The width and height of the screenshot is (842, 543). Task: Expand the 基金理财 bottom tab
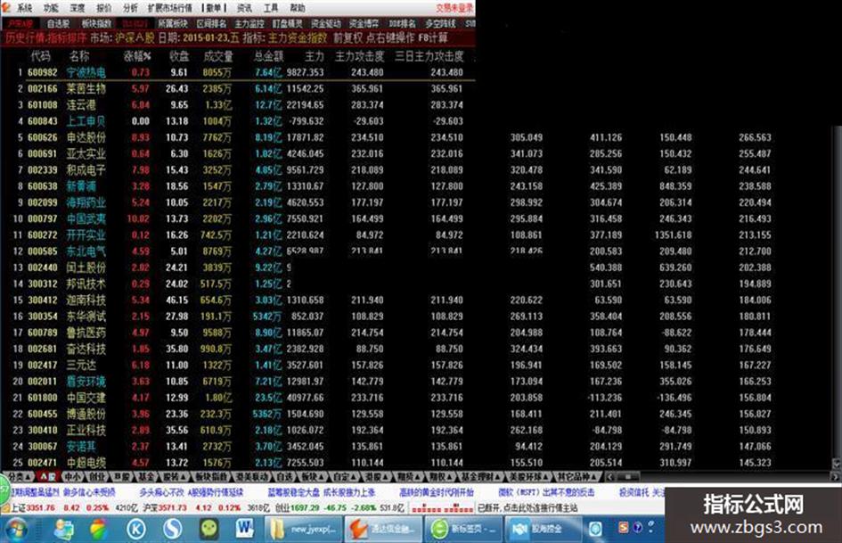[480, 477]
